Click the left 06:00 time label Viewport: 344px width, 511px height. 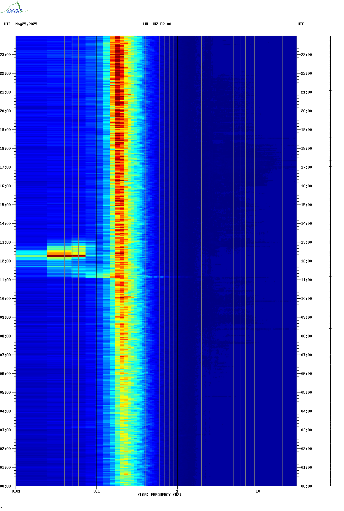(x=5, y=374)
